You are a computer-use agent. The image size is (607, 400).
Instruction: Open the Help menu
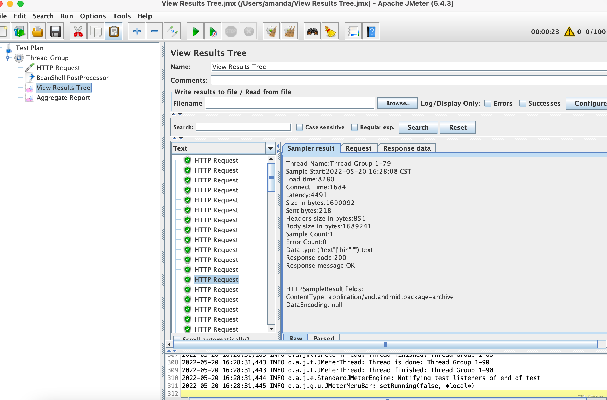[145, 16]
